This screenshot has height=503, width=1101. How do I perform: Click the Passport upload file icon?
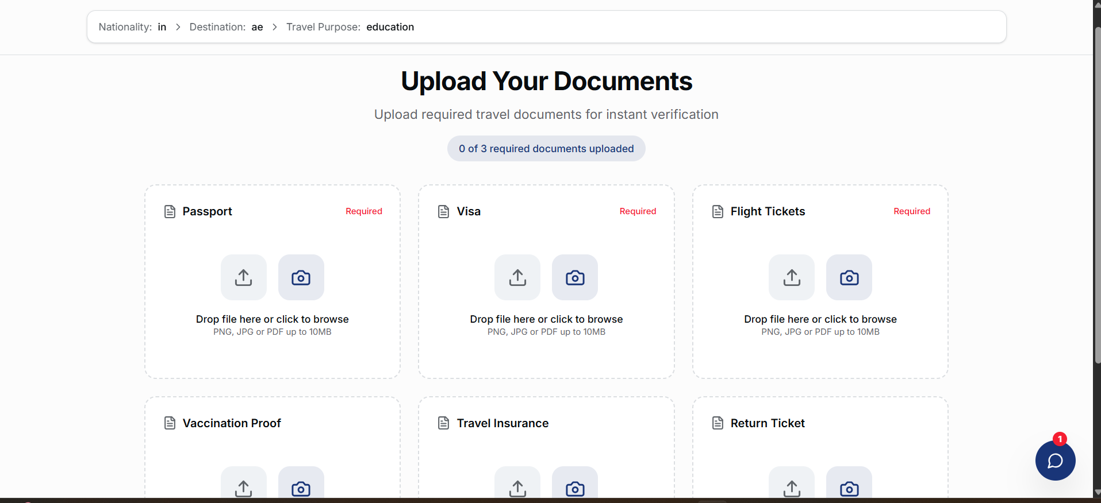click(244, 277)
